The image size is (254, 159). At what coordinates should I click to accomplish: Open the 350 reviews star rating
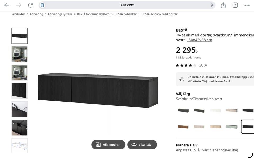pos(191,65)
